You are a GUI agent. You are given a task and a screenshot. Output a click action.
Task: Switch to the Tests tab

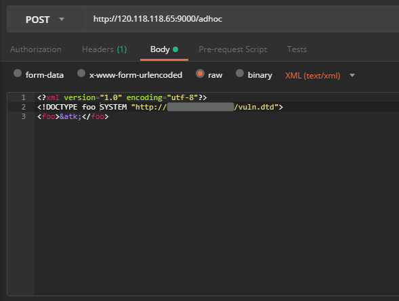297,49
